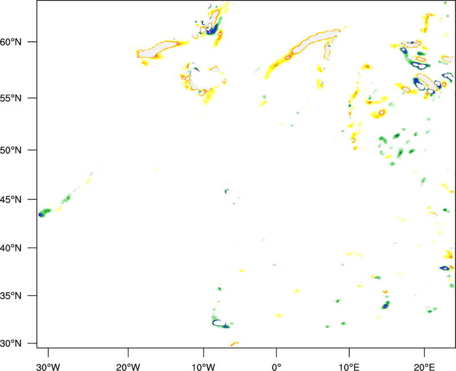
Task: Click the 20°W longitude axis label
Action: [x=128, y=367]
